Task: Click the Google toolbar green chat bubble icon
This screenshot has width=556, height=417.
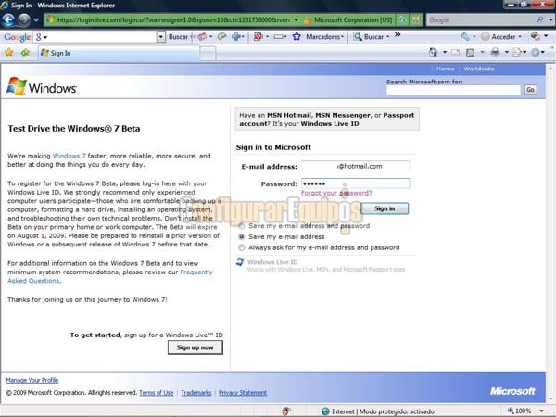Action: point(221,36)
